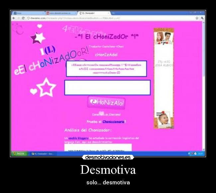
Task: Select the El Chonizador browser tab
Action: [x=94, y=13]
